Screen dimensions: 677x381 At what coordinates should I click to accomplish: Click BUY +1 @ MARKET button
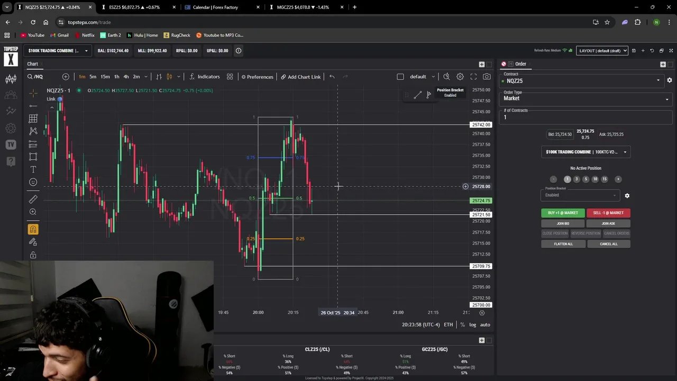tap(563, 213)
